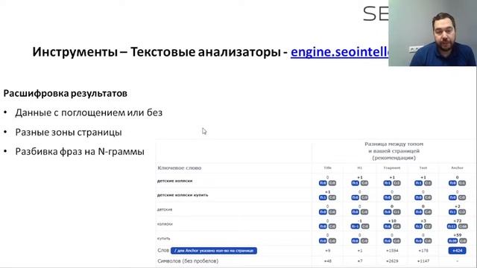Image resolution: width=477 pixels, height=268 pixels.
Task: Click the gray badge for 'купить' row under H1
Action: point(364,240)
